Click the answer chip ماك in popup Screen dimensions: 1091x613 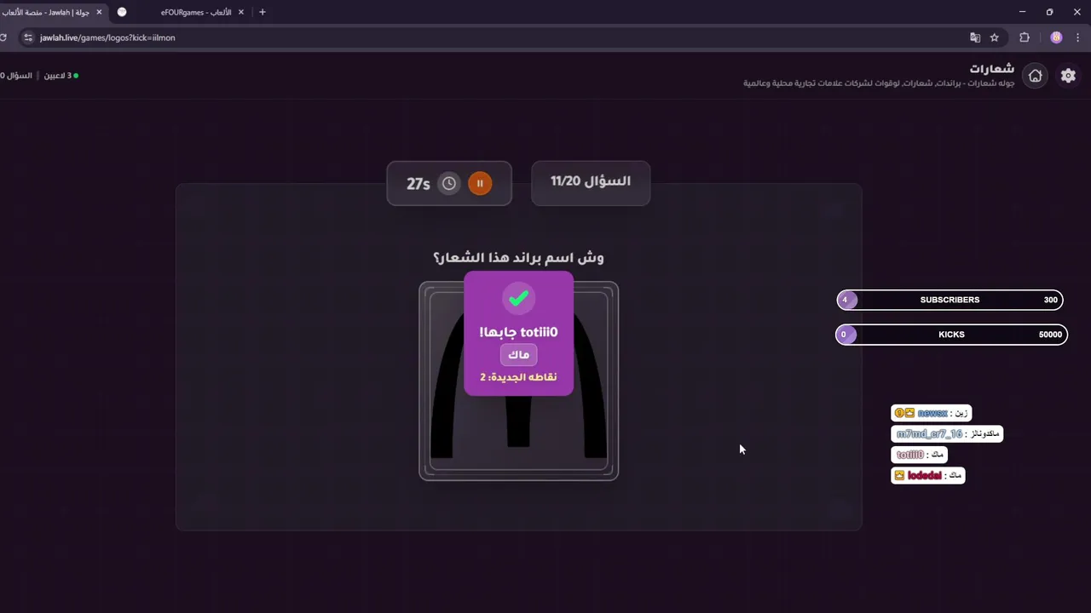click(x=518, y=354)
